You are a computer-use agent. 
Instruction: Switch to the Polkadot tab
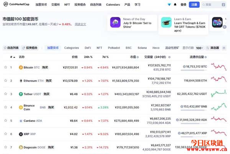coord(114,48)
